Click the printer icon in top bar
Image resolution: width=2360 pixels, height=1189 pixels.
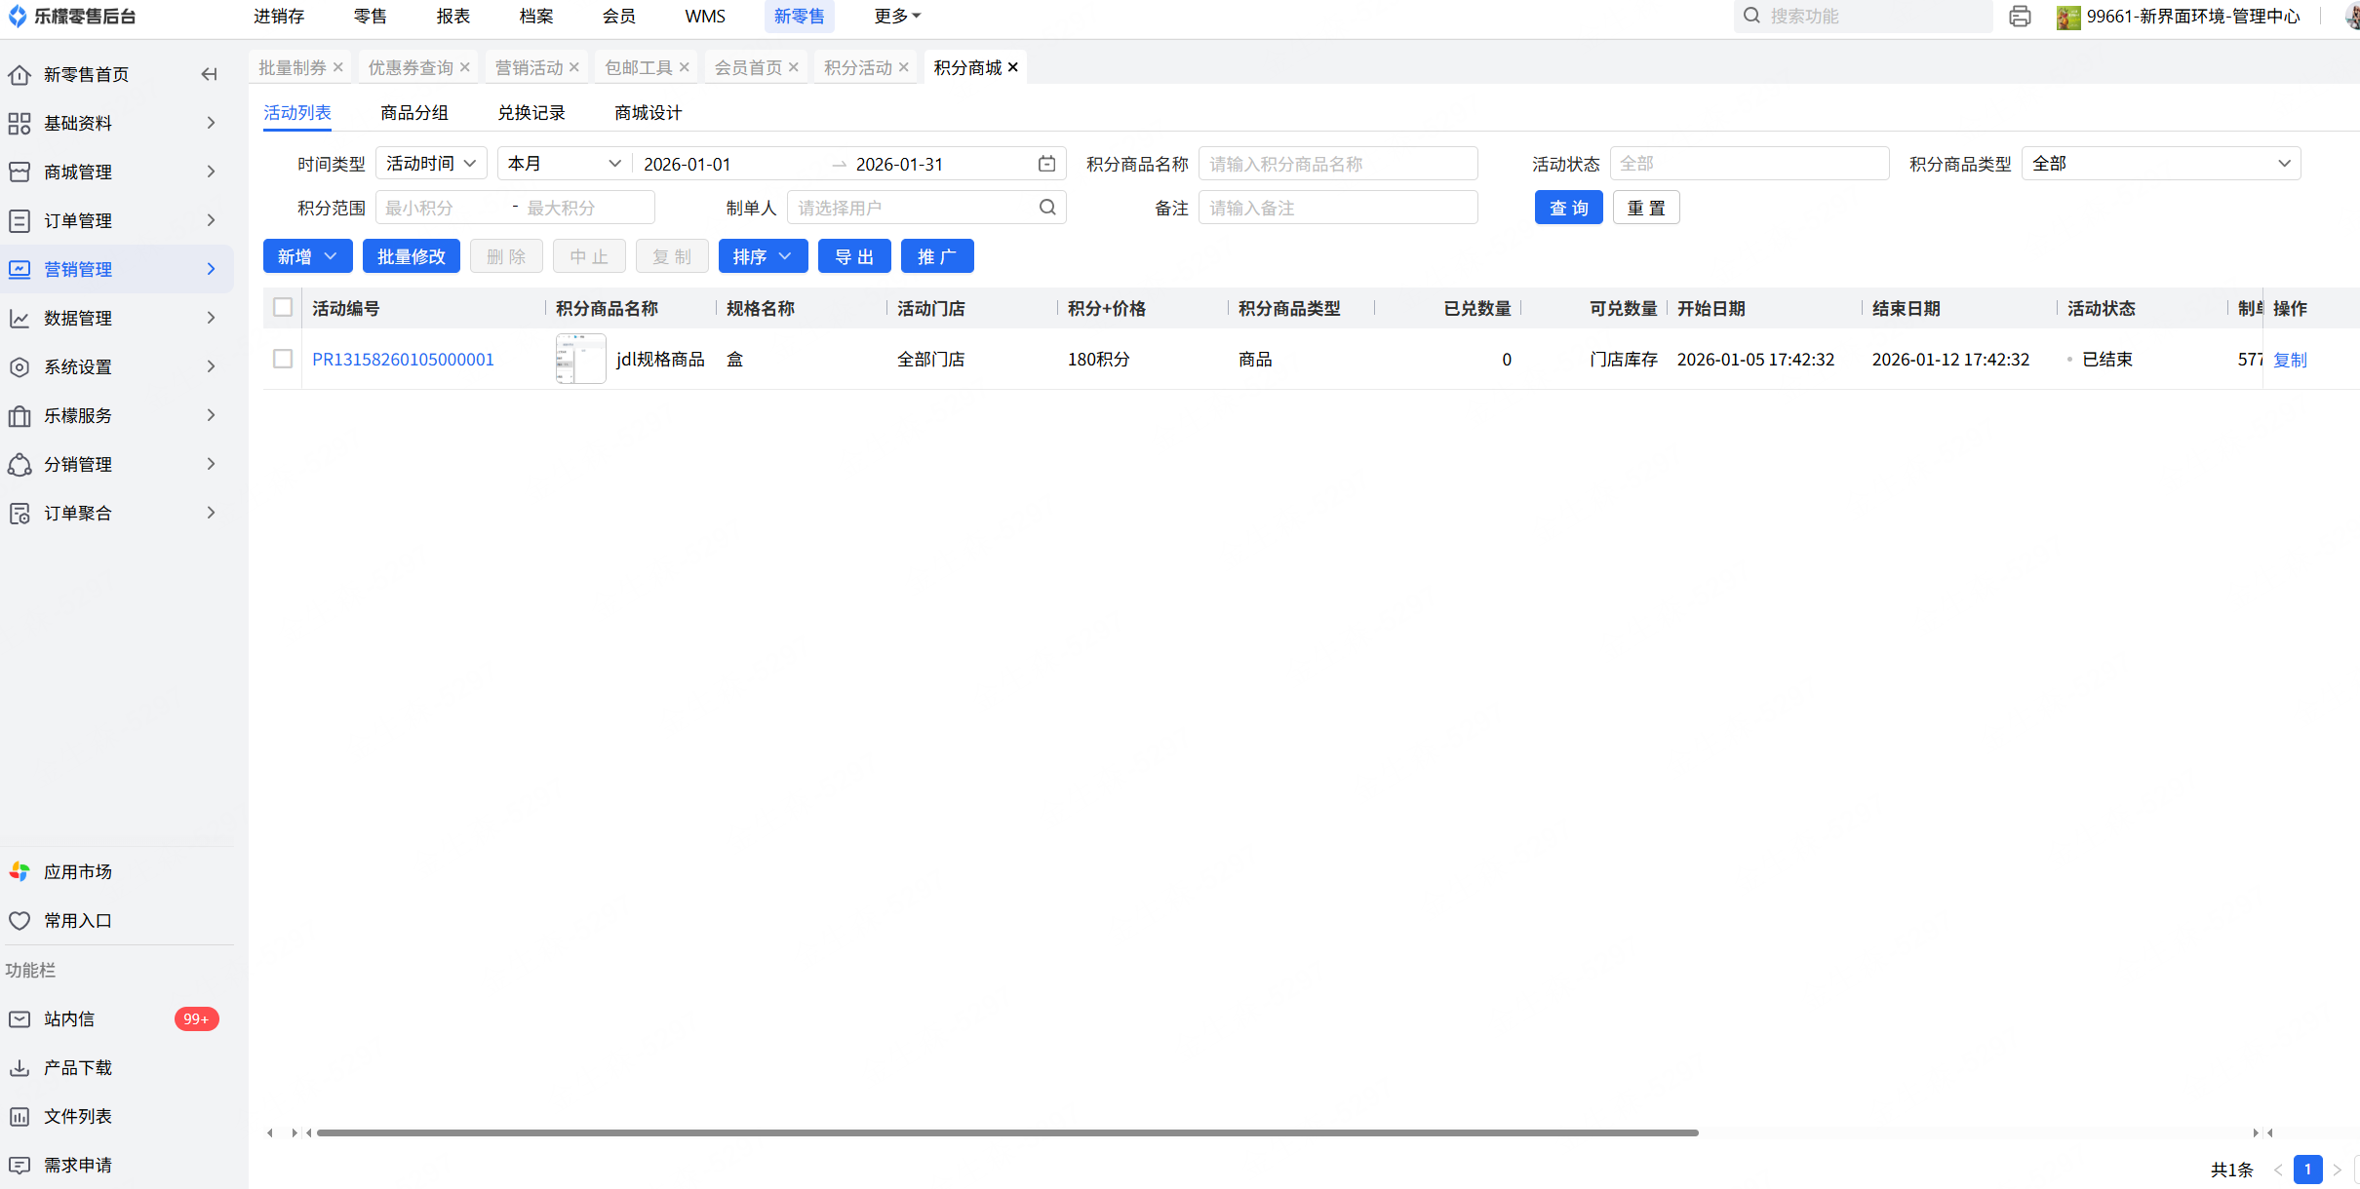(x=2020, y=17)
